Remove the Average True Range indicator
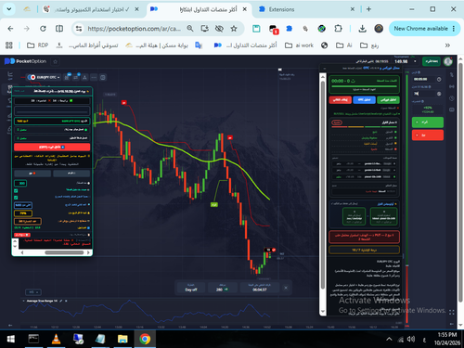Screen dimensions: 464x348 pos(66,301)
